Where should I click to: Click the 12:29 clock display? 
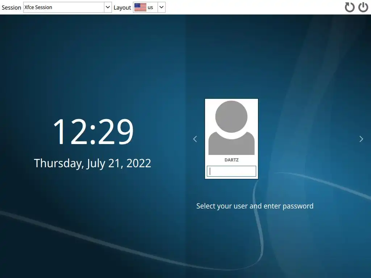[x=93, y=131]
